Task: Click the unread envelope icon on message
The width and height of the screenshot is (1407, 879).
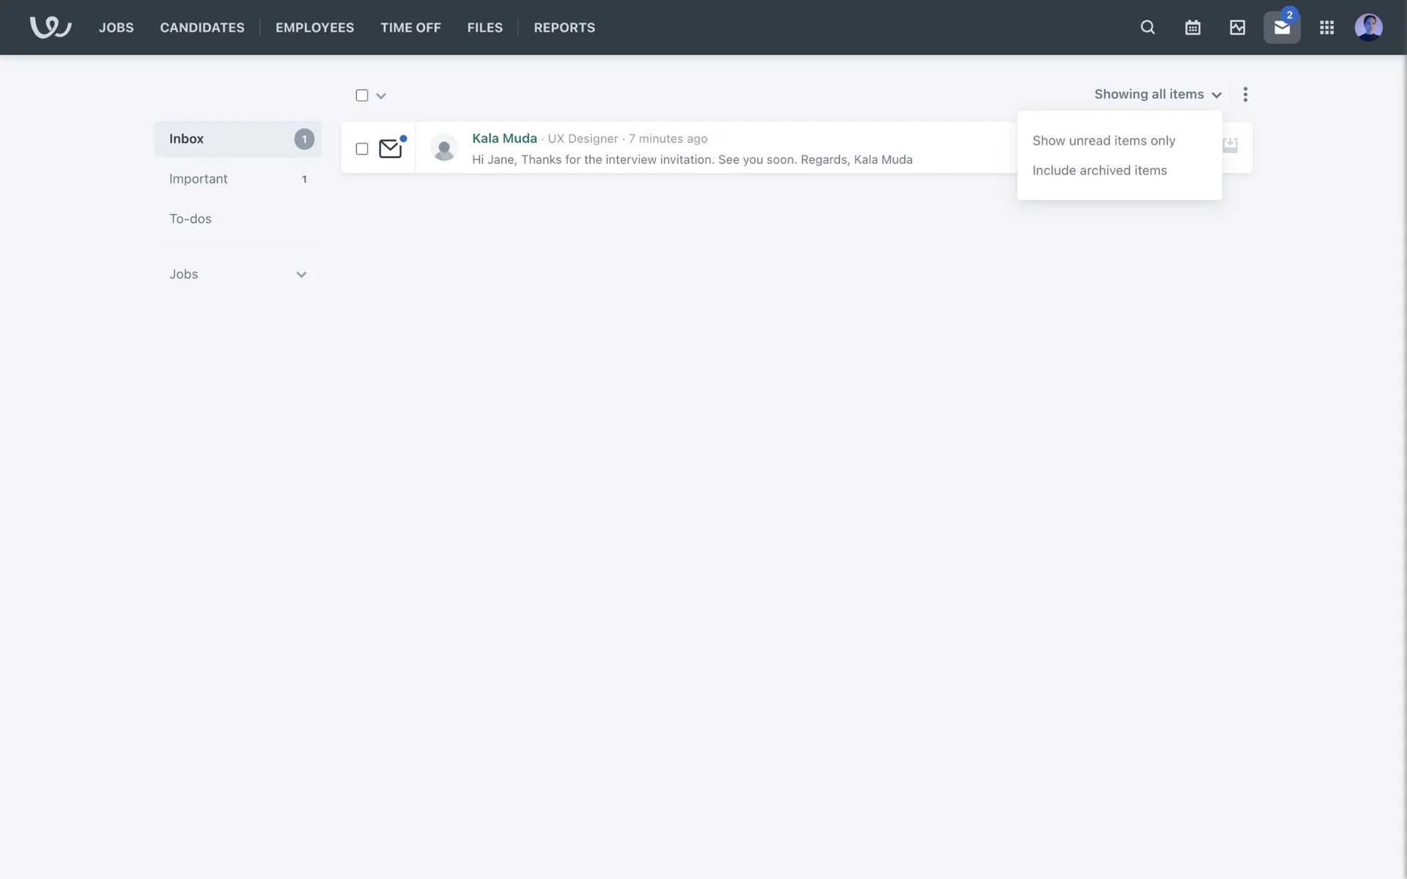Action: point(390,148)
